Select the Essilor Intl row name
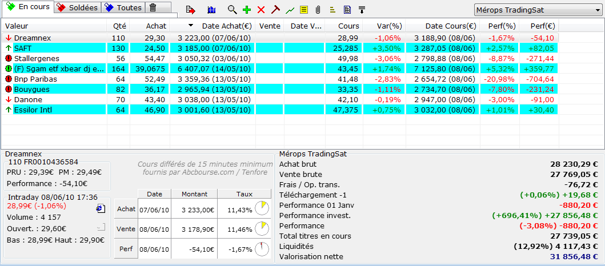This screenshot has height=266, width=605. pos(33,110)
